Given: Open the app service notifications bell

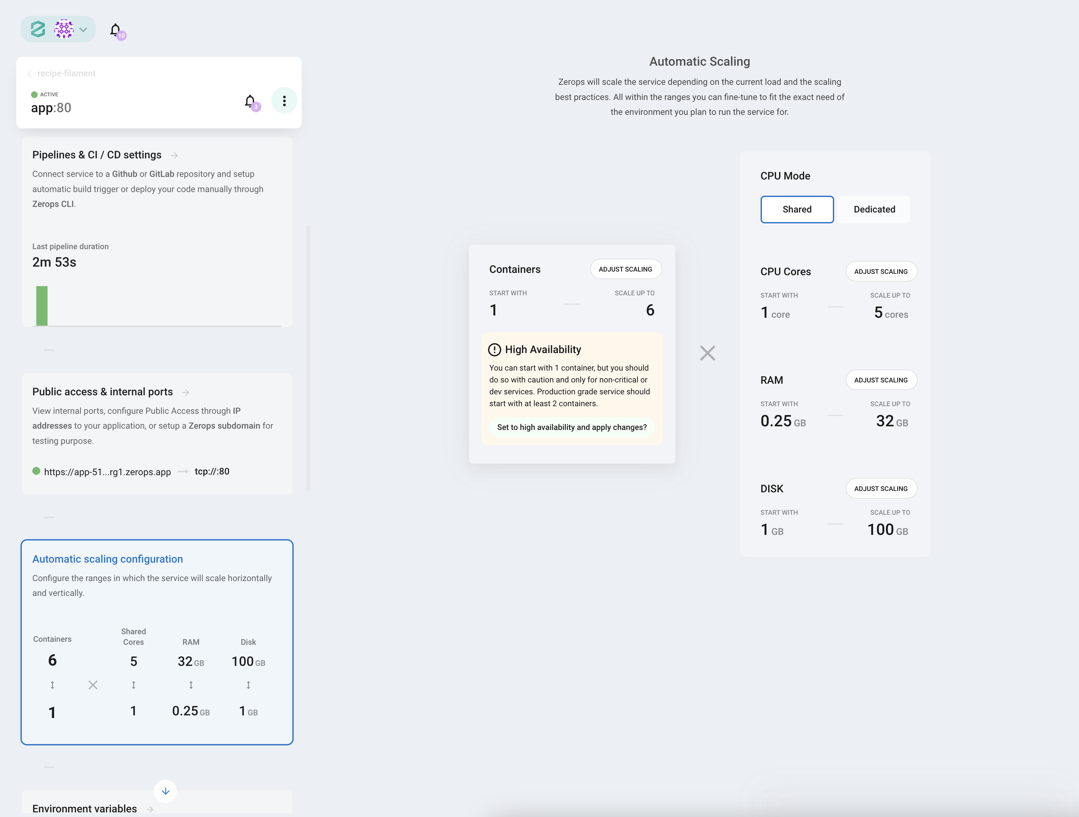Looking at the screenshot, I should pyautogui.click(x=250, y=101).
